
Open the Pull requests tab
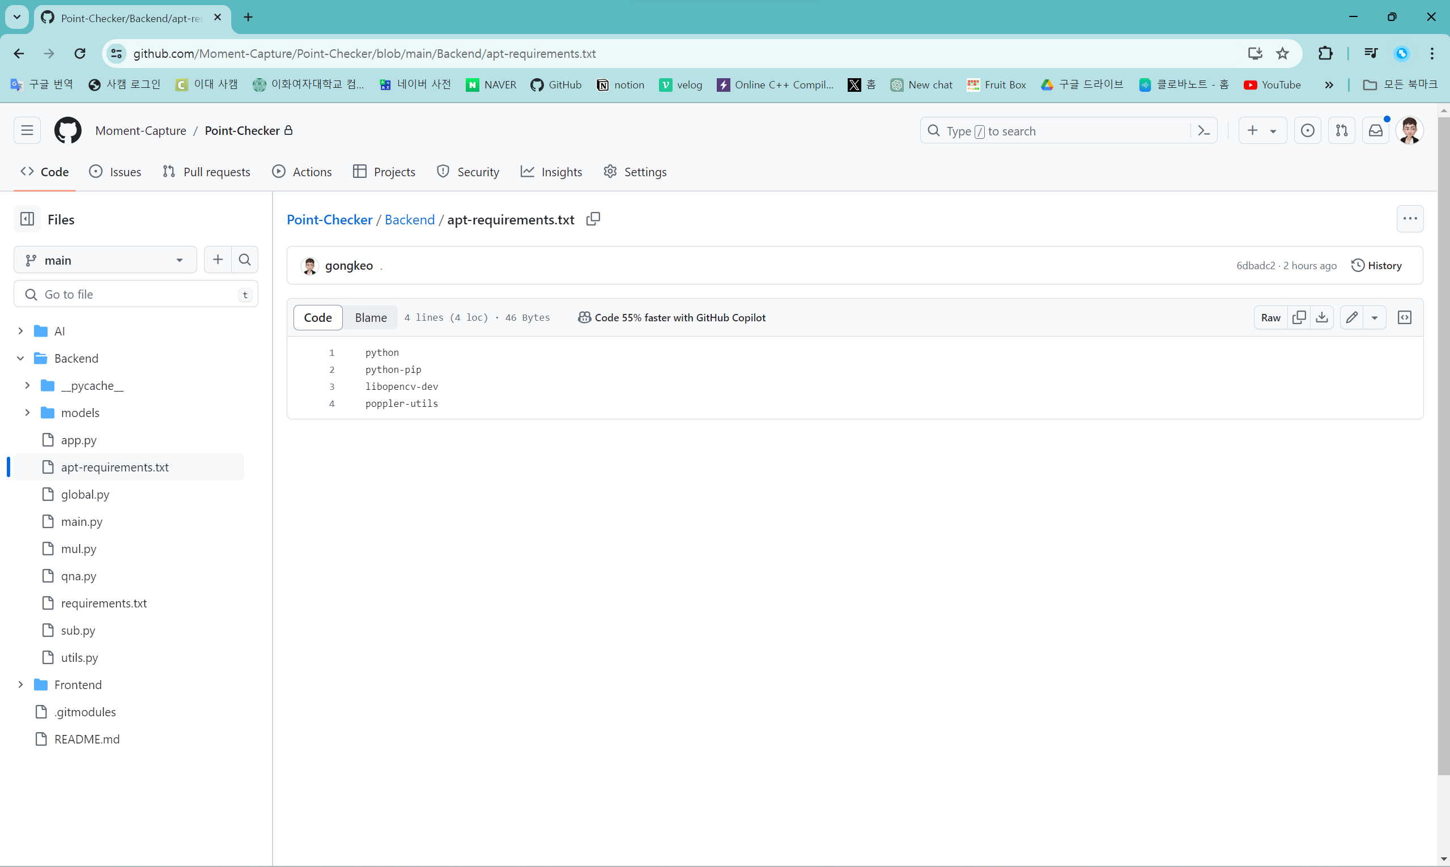(x=206, y=172)
